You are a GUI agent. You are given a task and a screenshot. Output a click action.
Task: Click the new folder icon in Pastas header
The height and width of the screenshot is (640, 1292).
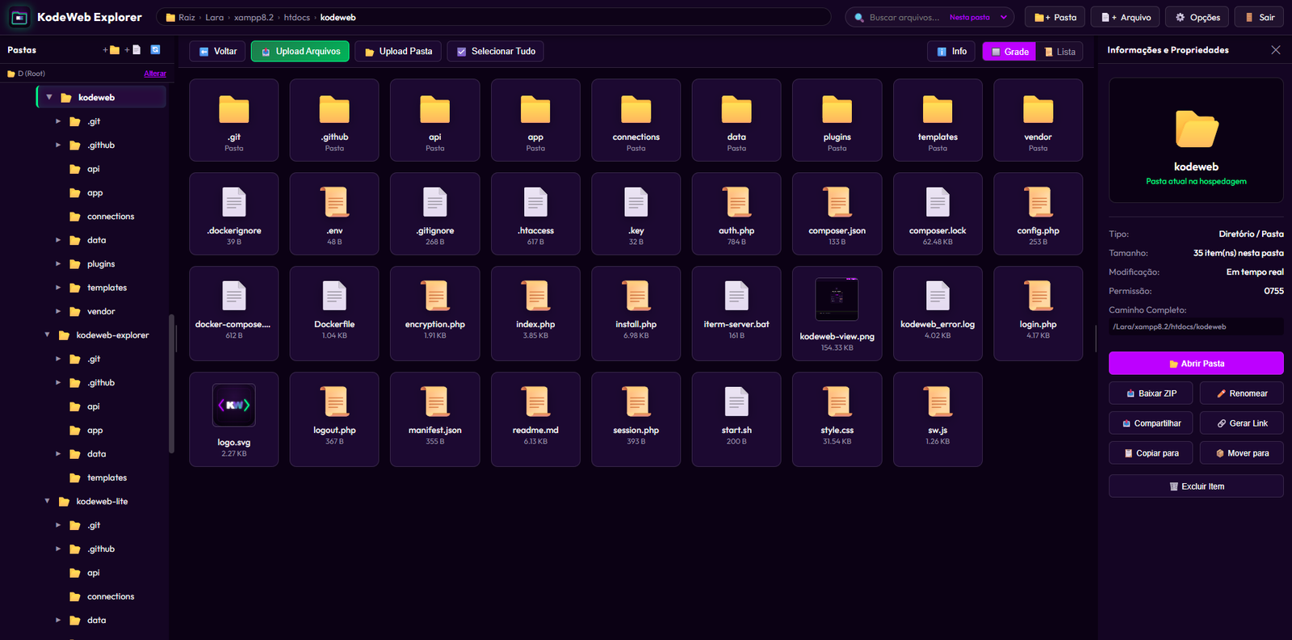pyautogui.click(x=111, y=50)
